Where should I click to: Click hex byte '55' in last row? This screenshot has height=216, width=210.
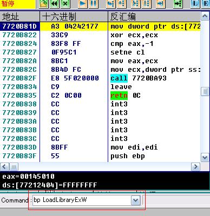(x=55, y=156)
